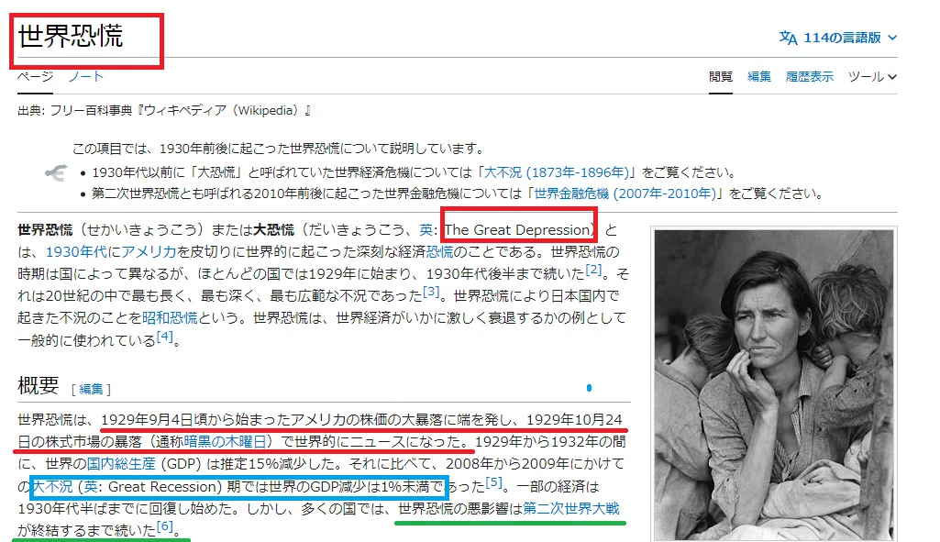The image size is (940, 542).
Task: Click the 世界恐慌 page title
Action: [x=70, y=37]
